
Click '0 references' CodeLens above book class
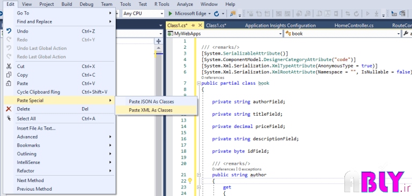(x=212, y=78)
